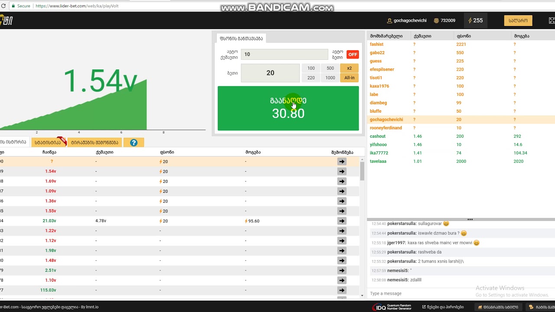Click the bet amount field showing 20
The image size is (555, 312).
pos(270,73)
